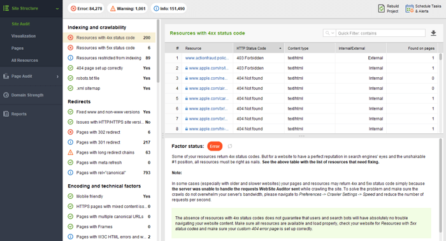Open the Reports section icon

(x=6, y=114)
